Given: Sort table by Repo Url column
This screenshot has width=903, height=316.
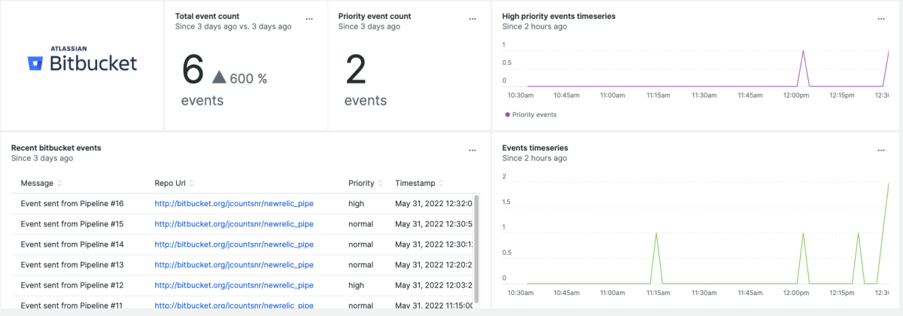Looking at the screenshot, I should click(x=191, y=184).
